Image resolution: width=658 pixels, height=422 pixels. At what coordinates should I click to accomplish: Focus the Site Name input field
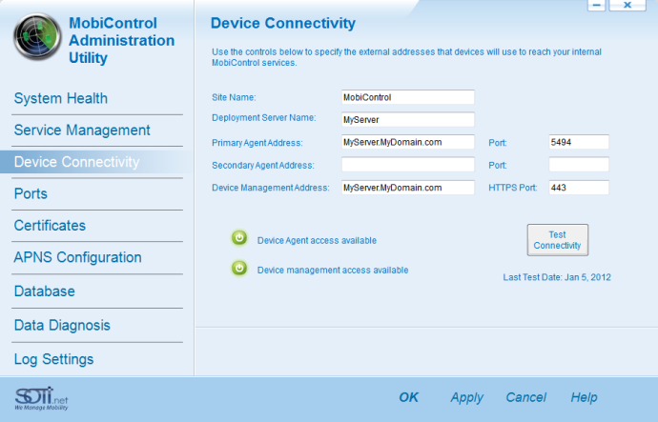coord(408,97)
